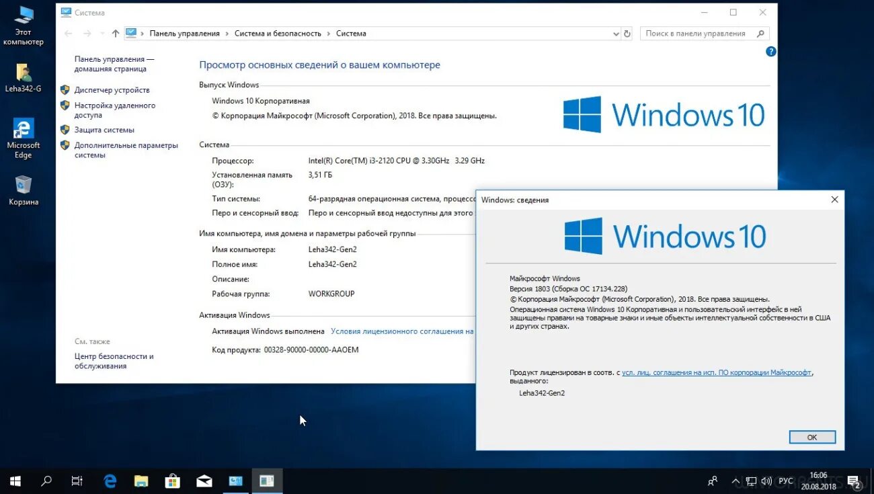The height and width of the screenshot is (494, 874).
Task: Open the license agreement link in winver dialog
Action: pyautogui.click(x=717, y=372)
